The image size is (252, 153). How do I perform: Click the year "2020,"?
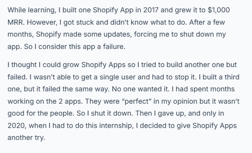pyautogui.click(x=17, y=126)
